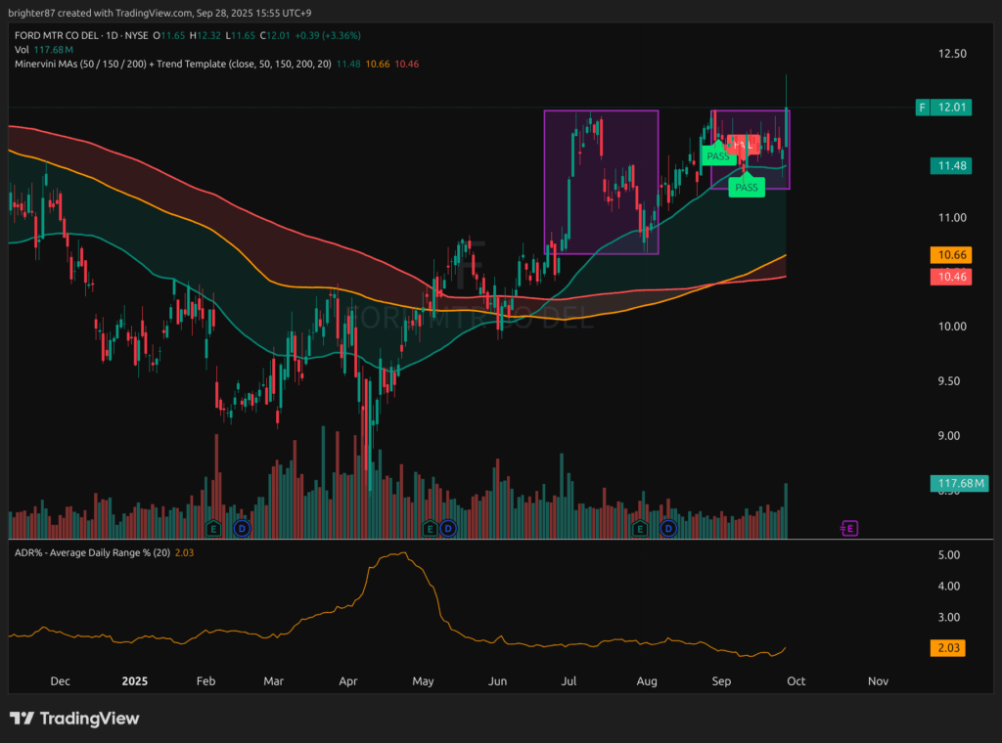Click the Apr label on time axis

[347, 681]
